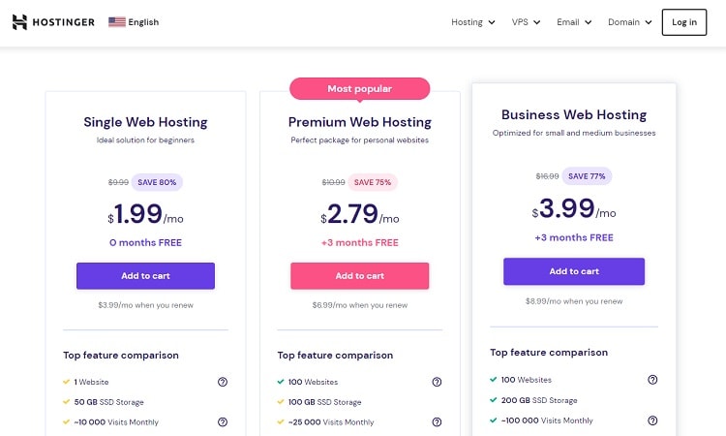Open help icon for ~25 000 Visits Monthly

(x=437, y=422)
